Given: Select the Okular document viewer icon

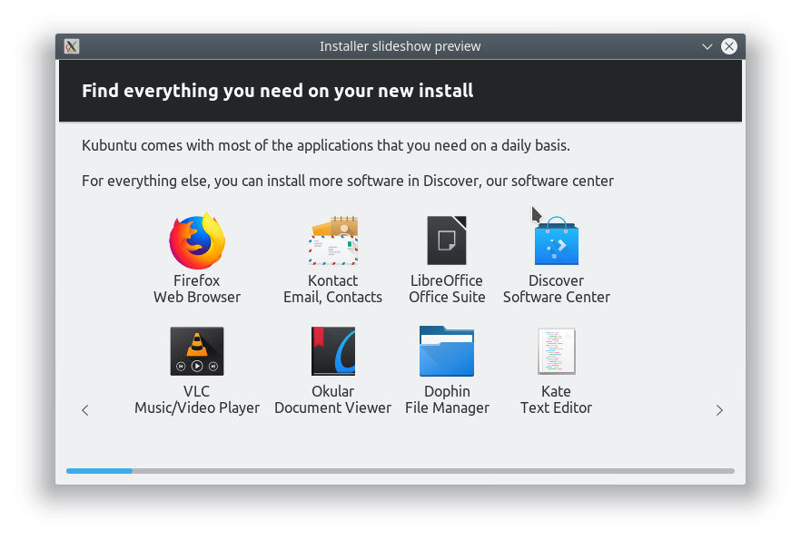Looking at the screenshot, I should (333, 351).
